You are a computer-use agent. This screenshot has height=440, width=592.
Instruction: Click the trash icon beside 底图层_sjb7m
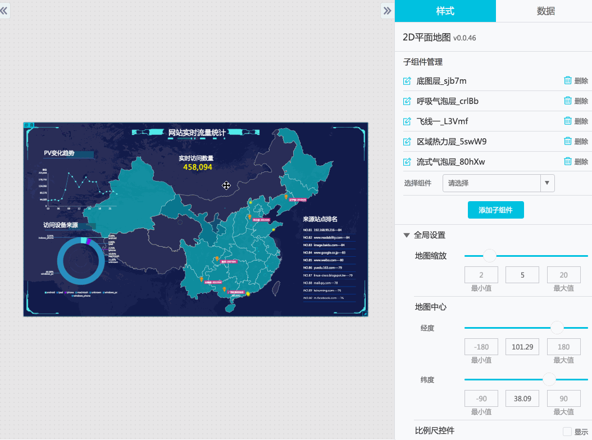567,80
